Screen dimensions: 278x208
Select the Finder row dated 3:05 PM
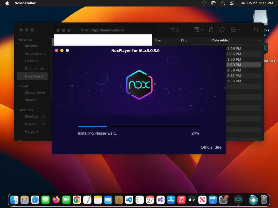coord(244,54)
